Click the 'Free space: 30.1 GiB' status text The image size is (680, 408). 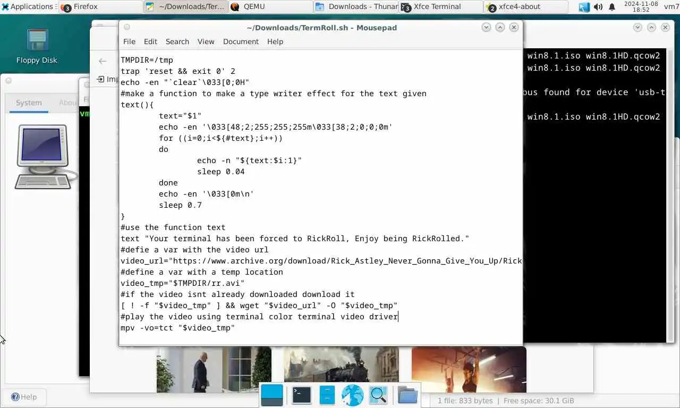539,401
